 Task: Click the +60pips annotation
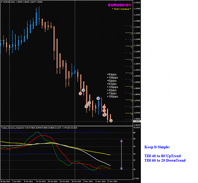pos(112,81)
